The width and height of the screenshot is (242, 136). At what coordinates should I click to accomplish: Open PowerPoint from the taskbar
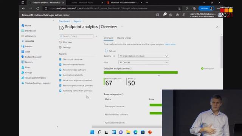[x=150, y=132]
